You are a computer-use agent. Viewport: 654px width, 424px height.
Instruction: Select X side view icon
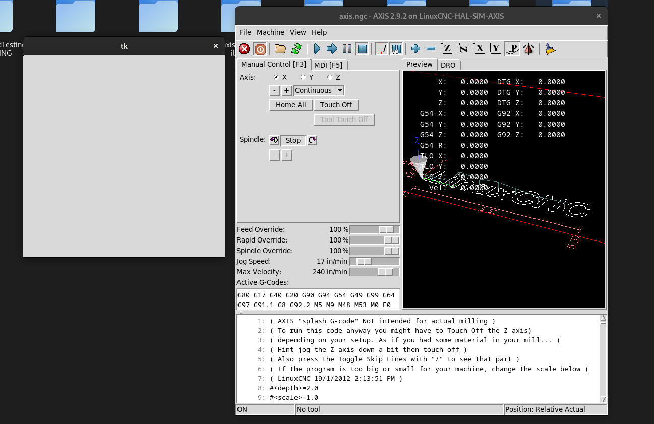click(479, 49)
